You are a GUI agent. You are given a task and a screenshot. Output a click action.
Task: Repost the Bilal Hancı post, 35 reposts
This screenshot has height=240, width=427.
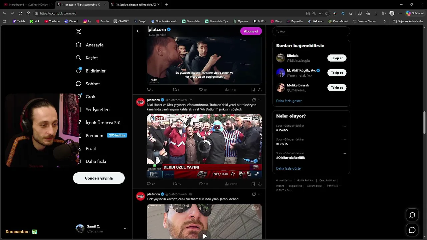[x=177, y=184]
